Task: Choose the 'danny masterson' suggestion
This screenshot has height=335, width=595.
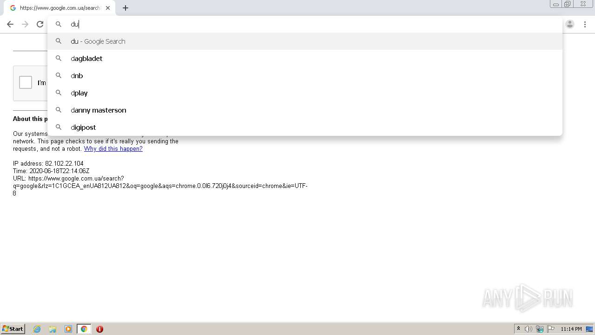Action: (305, 110)
